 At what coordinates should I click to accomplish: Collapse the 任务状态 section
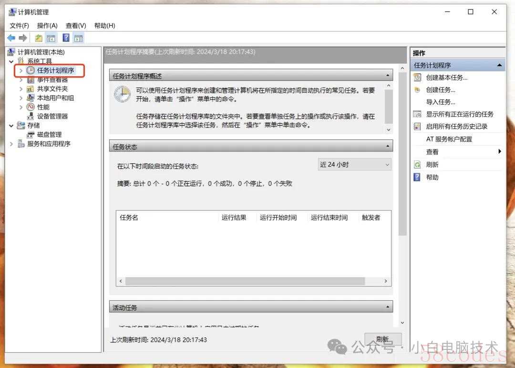click(x=388, y=146)
